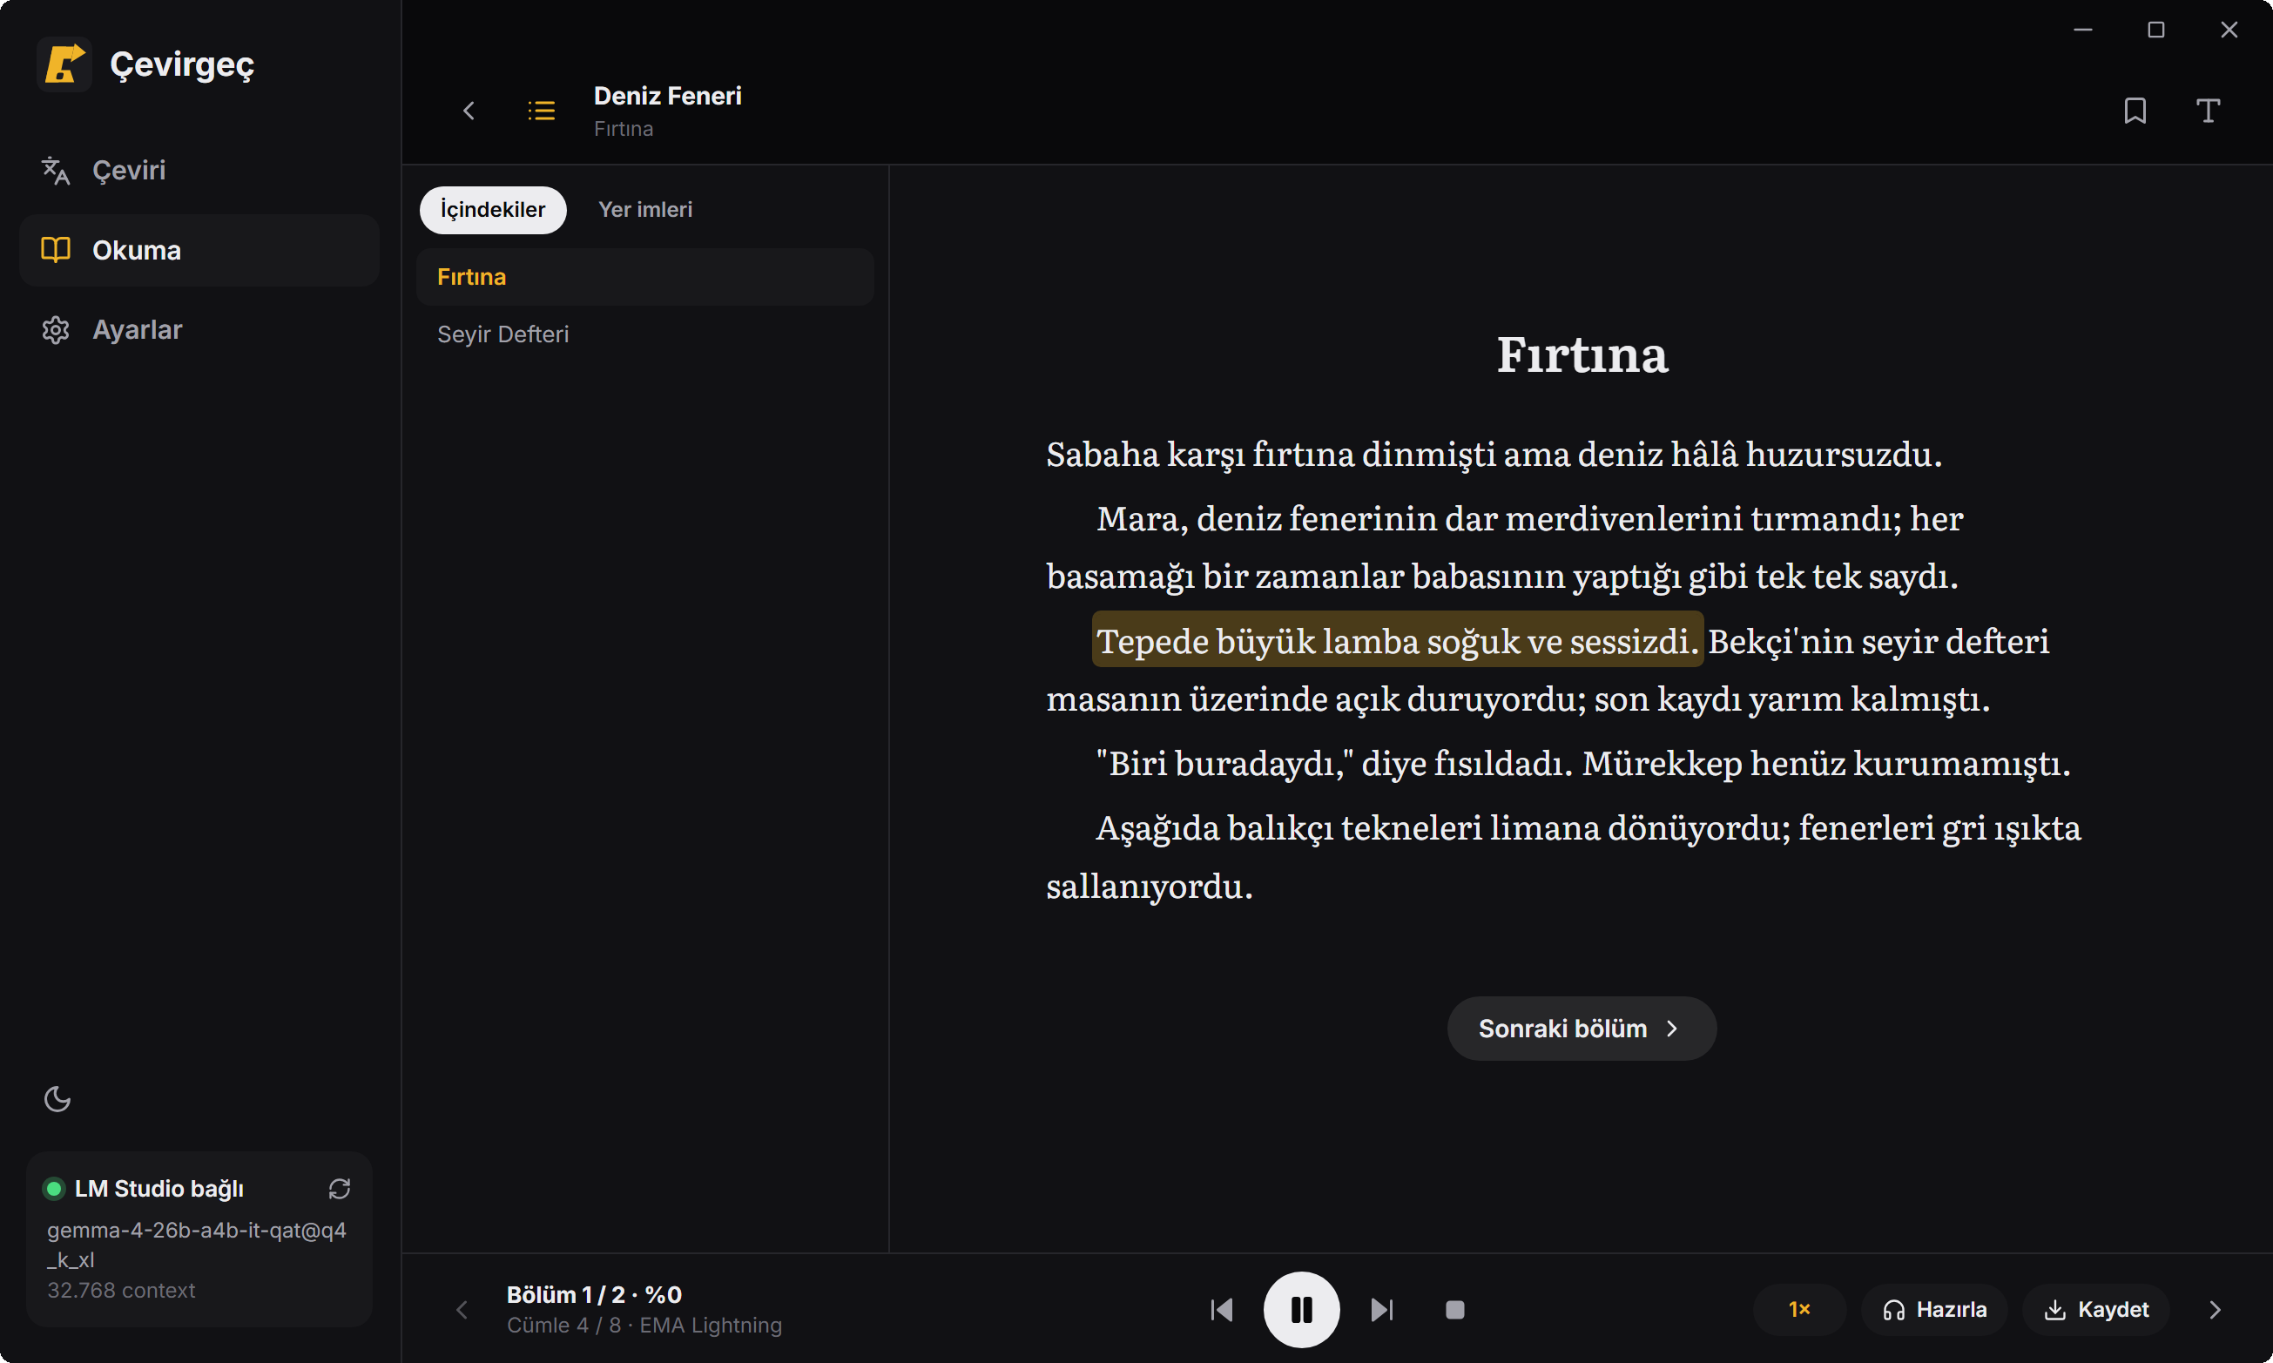This screenshot has width=2273, height=1363.
Task: Switch to the Yer imleri tab
Action: (645, 209)
